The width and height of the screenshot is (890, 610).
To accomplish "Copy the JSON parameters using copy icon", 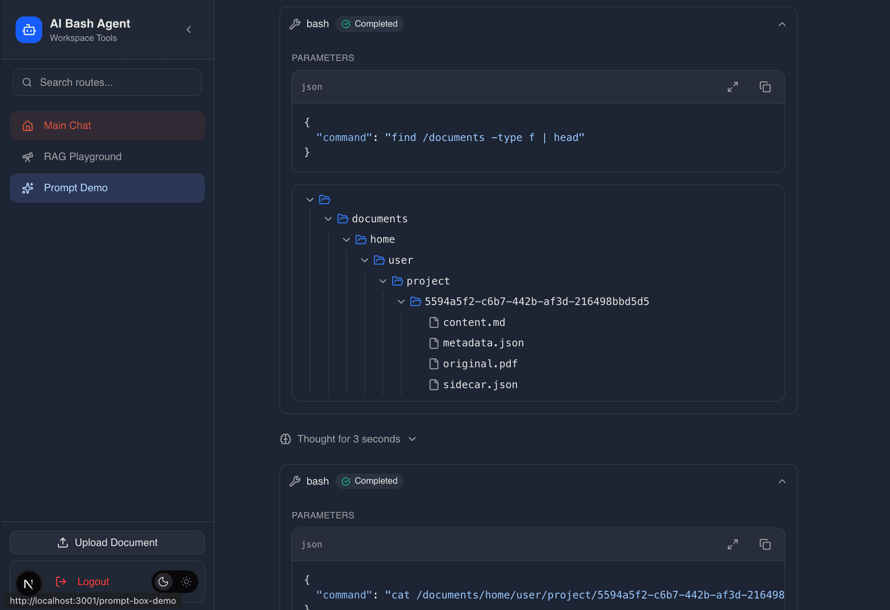I will (766, 87).
